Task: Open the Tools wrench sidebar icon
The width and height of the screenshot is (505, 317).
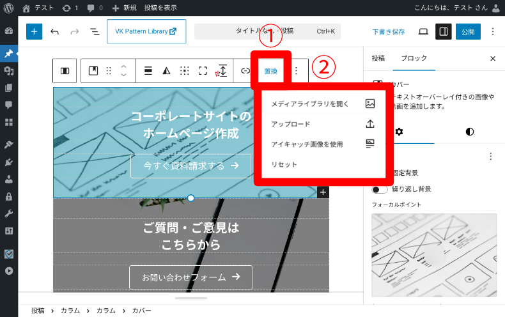Action: pyautogui.click(x=9, y=213)
